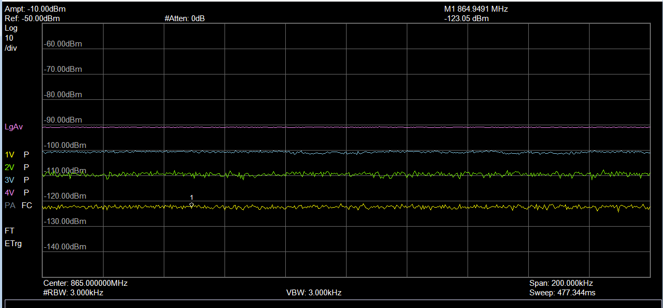Adjust the VBW: 3.000kHz value

(x=313, y=293)
